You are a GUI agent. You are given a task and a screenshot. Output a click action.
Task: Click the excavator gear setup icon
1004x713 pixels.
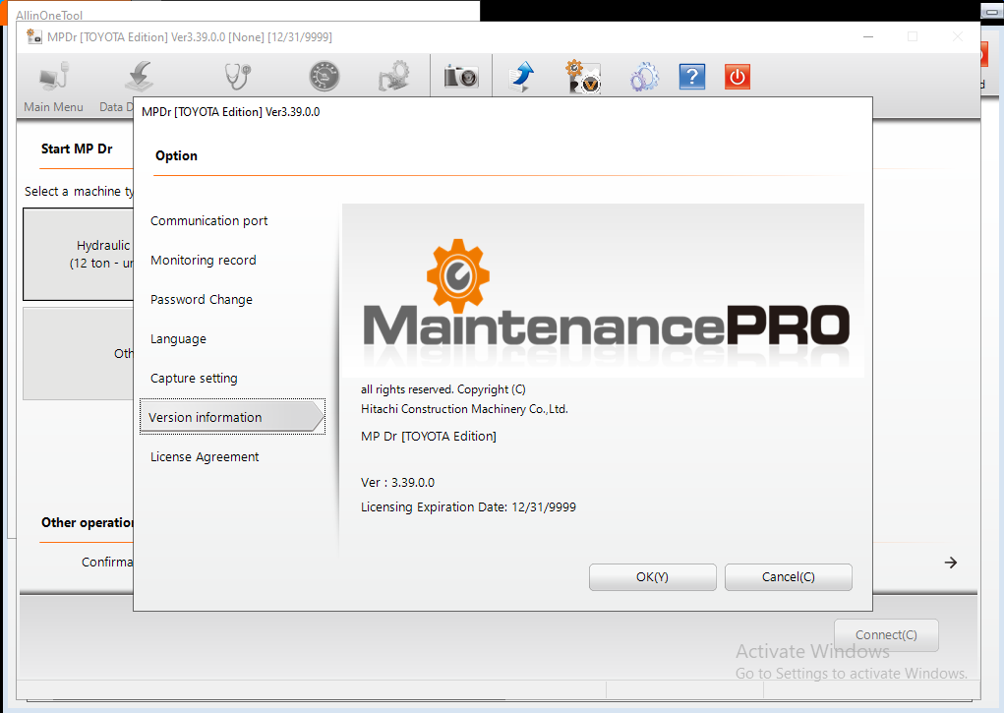pos(394,77)
